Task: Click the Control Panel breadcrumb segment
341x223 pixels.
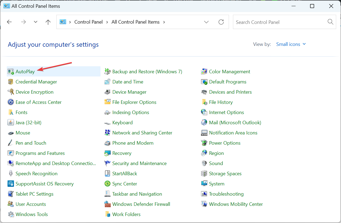Action: click(x=88, y=22)
